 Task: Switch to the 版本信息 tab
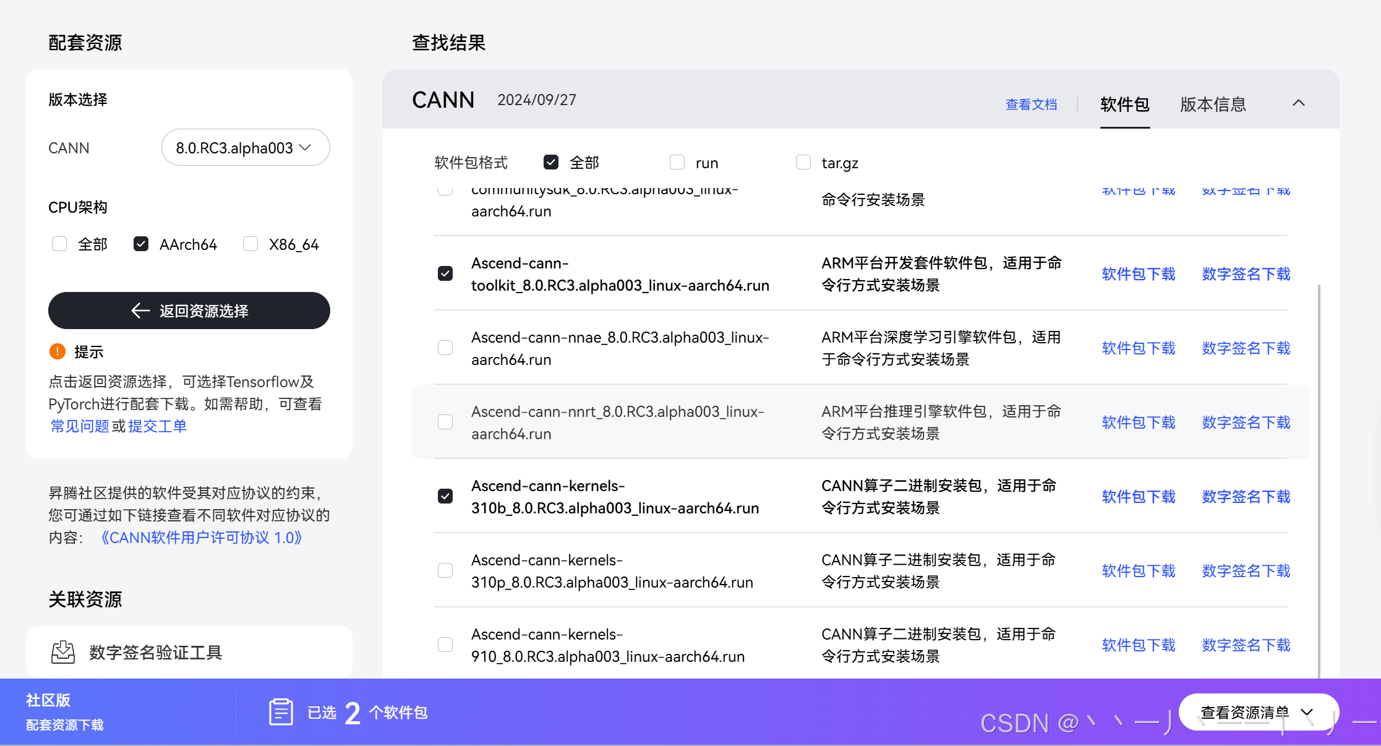[x=1213, y=104]
